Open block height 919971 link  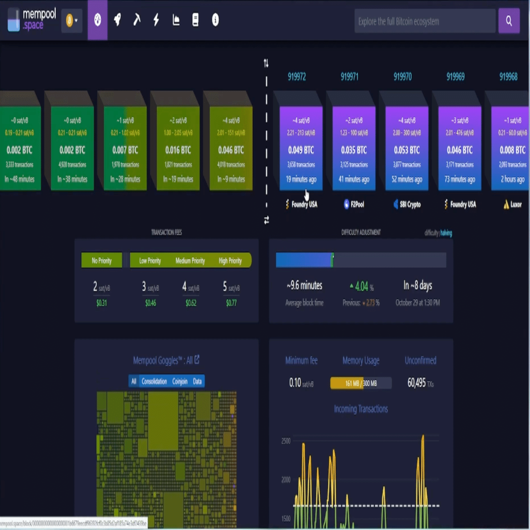click(x=350, y=77)
